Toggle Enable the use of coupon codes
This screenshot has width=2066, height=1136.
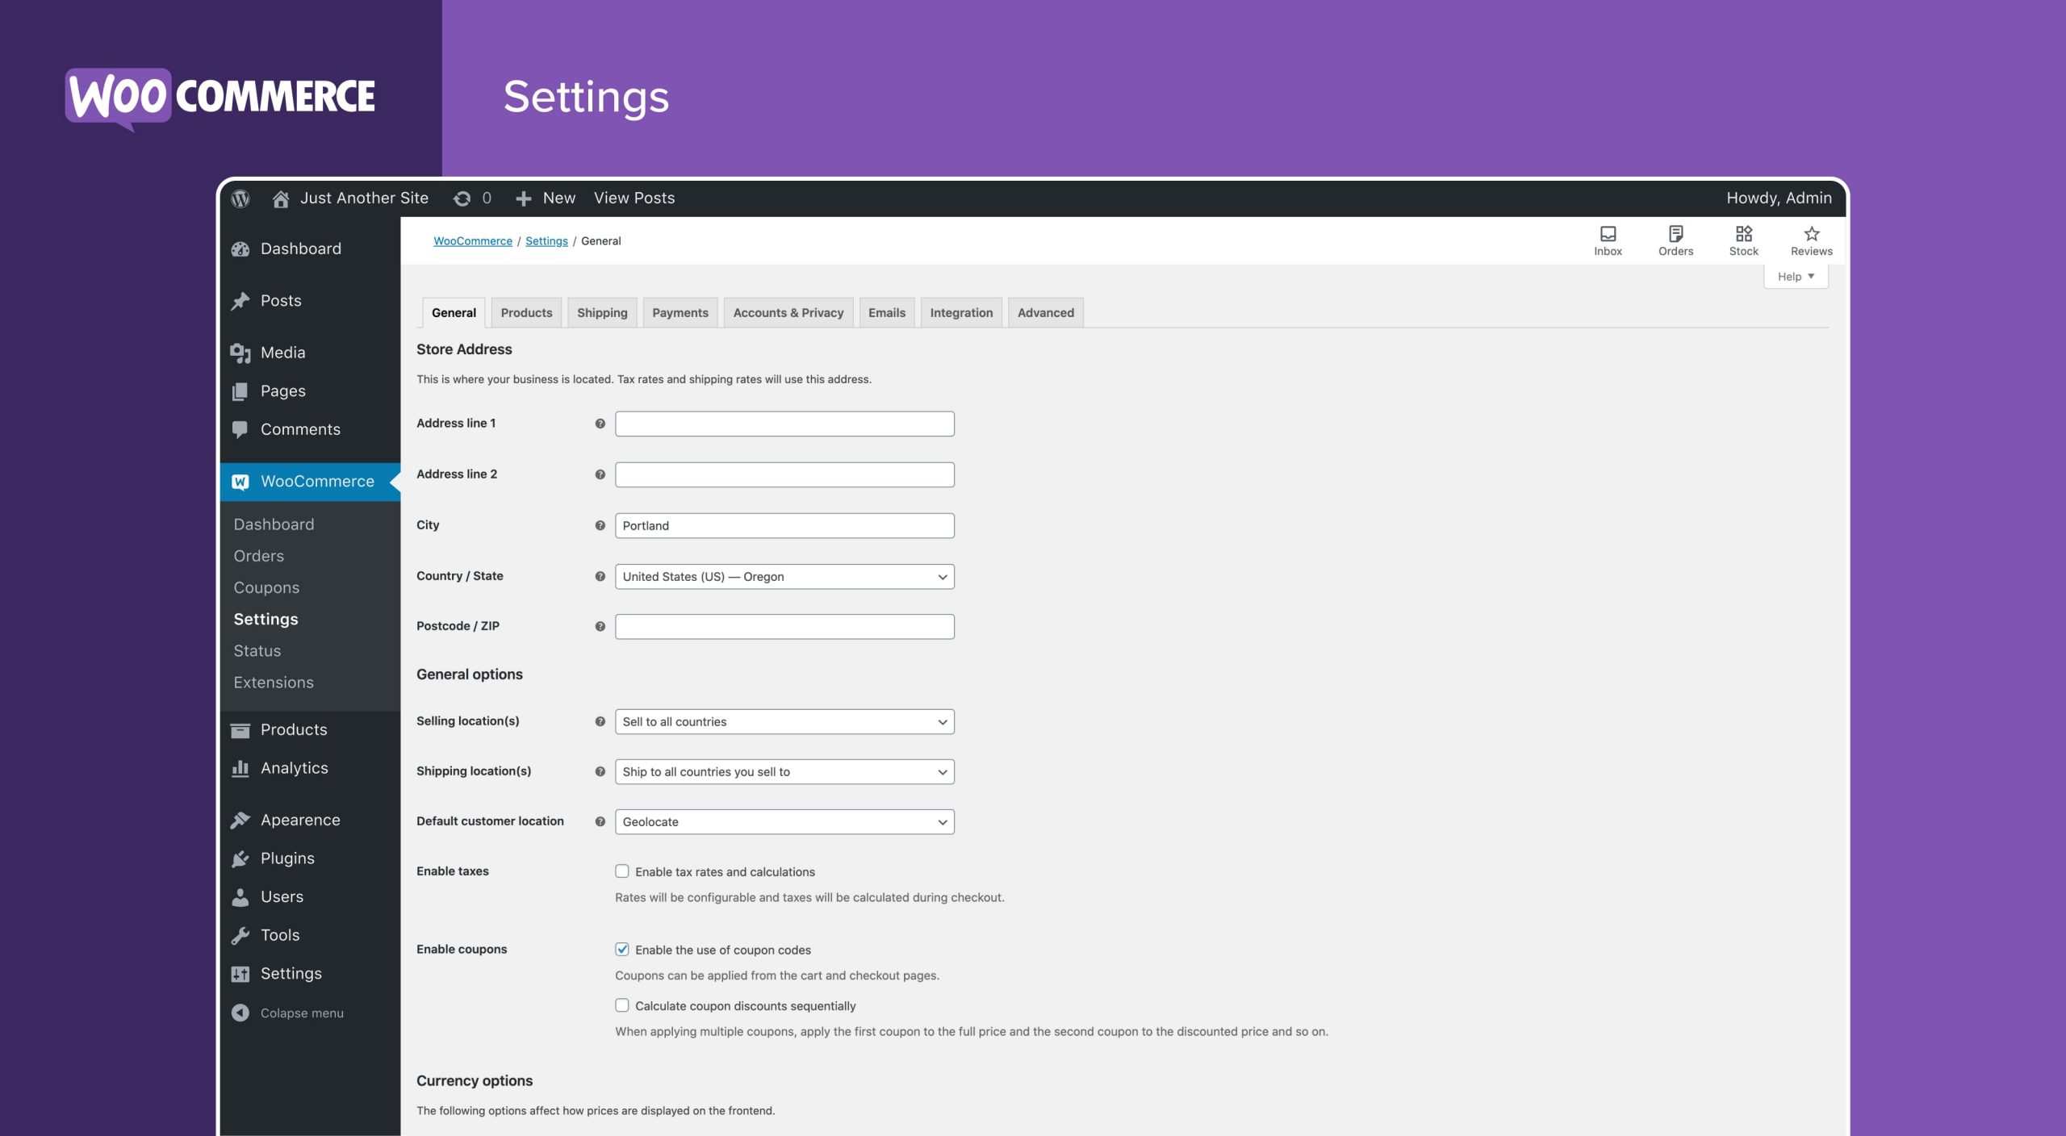coord(621,950)
